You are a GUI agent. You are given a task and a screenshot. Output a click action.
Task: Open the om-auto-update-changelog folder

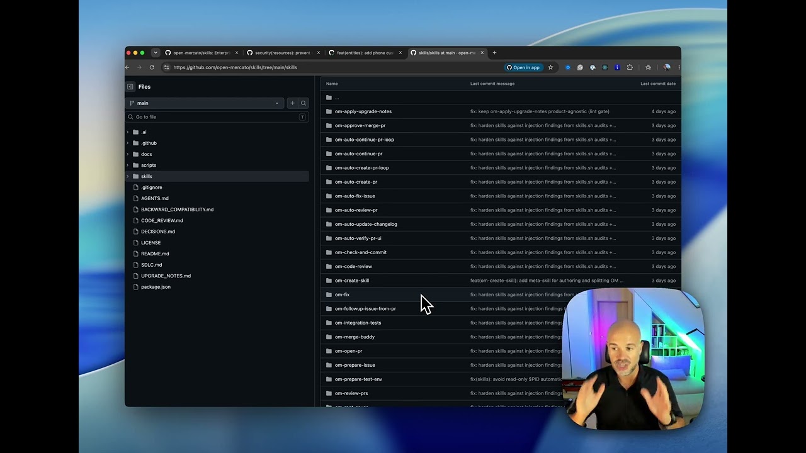coord(366,224)
